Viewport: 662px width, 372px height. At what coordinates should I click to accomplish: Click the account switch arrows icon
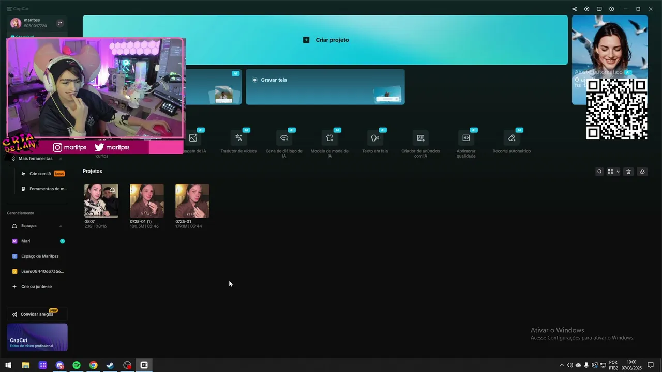click(59, 23)
